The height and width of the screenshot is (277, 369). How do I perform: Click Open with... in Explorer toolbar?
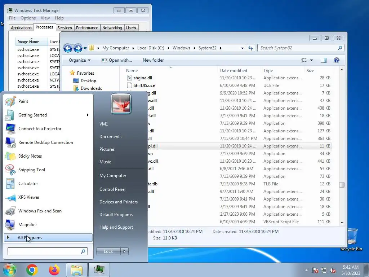pyautogui.click(x=117, y=60)
